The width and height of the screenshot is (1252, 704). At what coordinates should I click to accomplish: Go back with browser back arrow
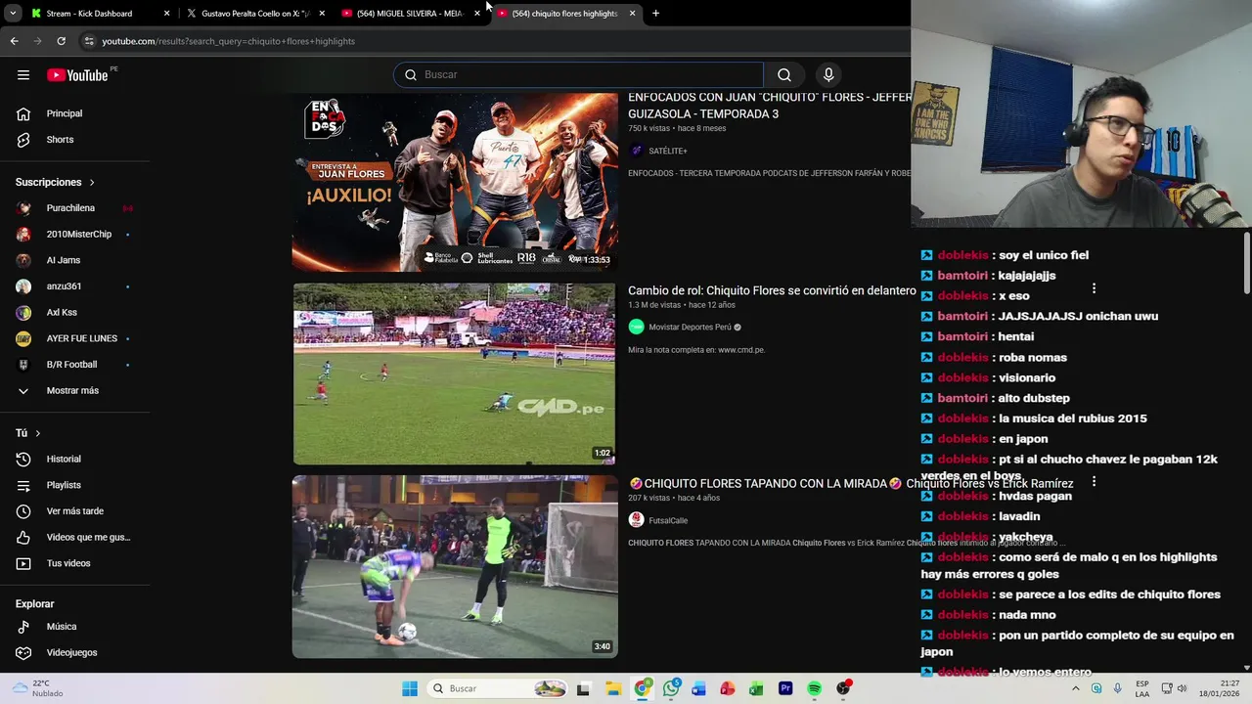coord(14,41)
